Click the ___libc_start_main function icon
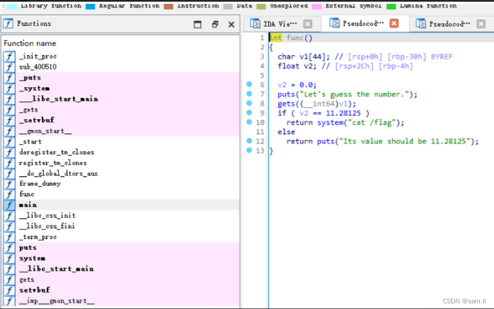This screenshot has height=309, width=494. (10, 99)
